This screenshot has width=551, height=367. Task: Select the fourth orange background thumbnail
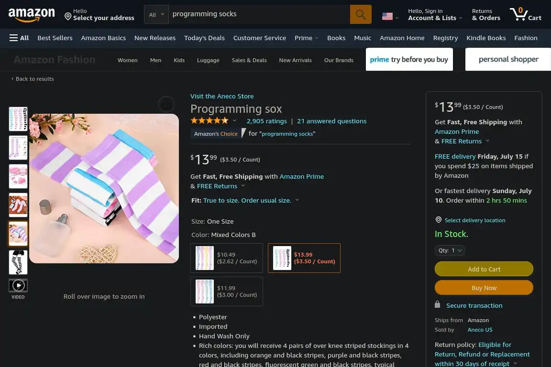click(x=18, y=205)
